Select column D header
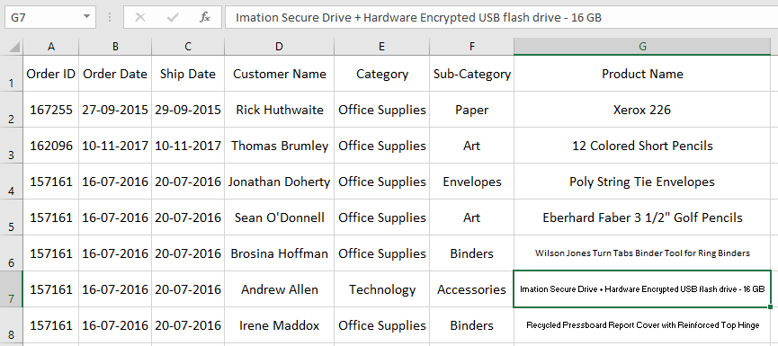Viewport: 778px width, 346px height. pos(280,47)
